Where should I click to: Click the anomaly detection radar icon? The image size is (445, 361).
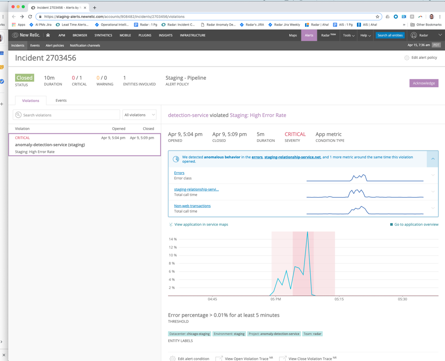click(x=176, y=159)
